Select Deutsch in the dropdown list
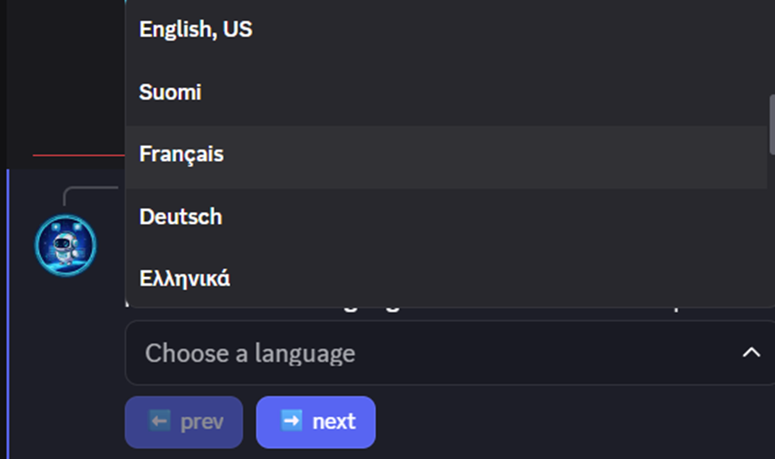775x459 pixels. 181,216
